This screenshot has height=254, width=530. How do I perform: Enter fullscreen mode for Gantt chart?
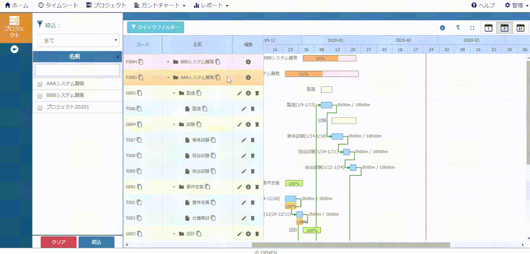point(472,28)
